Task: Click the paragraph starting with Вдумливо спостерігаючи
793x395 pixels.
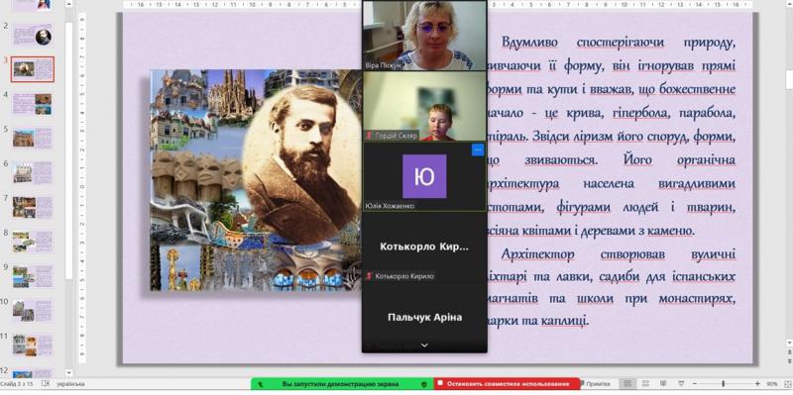Action: pyautogui.click(x=611, y=137)
